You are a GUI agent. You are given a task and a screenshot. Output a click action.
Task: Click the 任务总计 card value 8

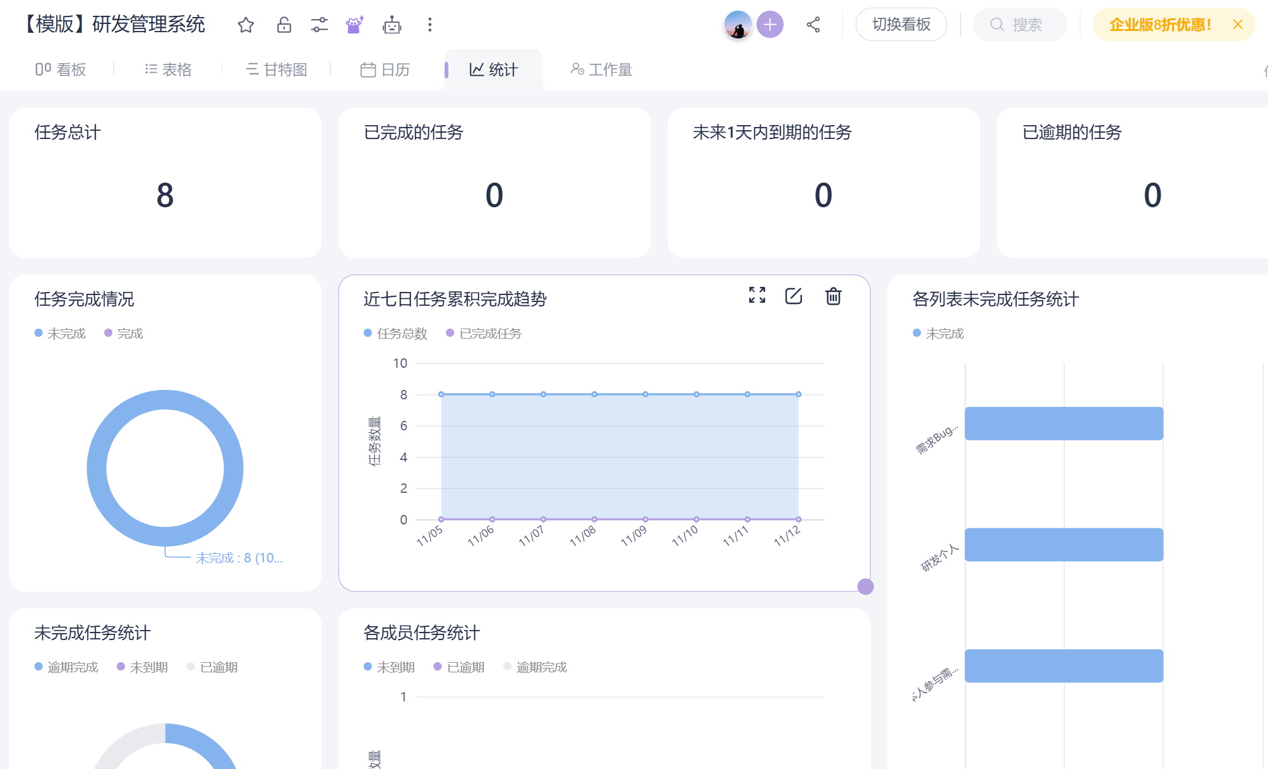click(x=165, y=195)
